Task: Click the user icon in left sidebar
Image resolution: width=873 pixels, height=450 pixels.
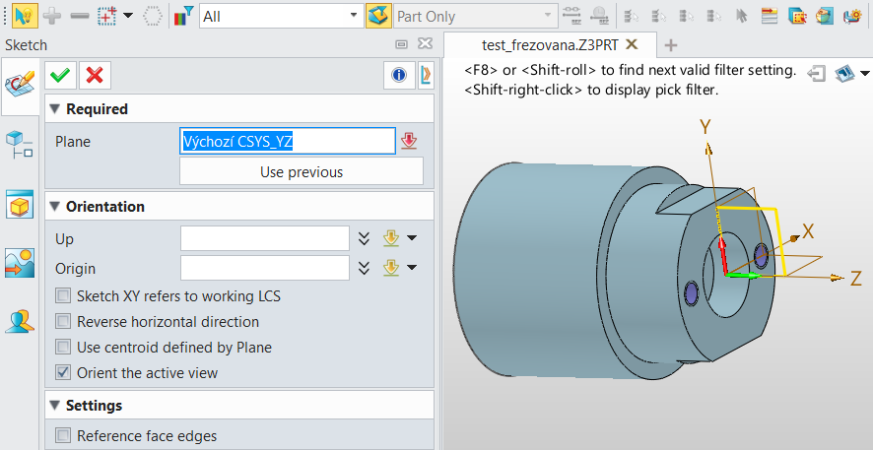Action: (20, 321)
